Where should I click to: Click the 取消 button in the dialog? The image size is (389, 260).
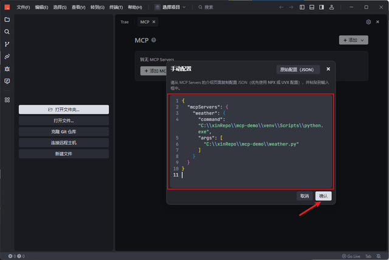pyautogui.click(x=304, y=196)
